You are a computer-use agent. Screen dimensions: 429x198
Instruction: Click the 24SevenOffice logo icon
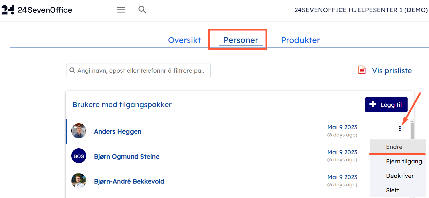(x=8, y=10)
